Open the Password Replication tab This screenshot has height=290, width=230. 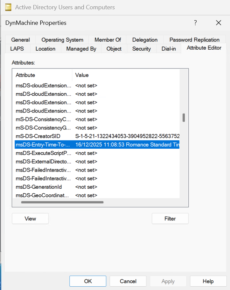194,39
